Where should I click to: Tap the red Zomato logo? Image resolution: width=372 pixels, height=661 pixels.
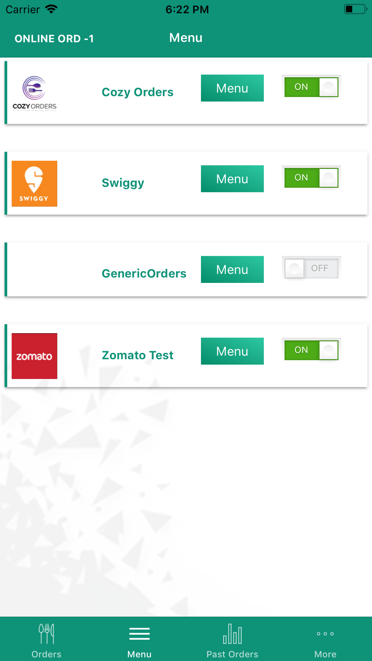point(35,356)
